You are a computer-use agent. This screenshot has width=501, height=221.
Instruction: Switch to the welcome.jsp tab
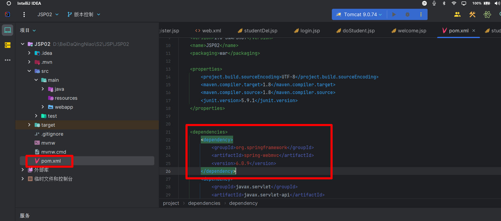pos(409,31)
